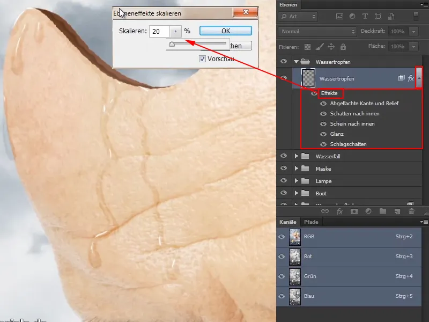
Task: Click the Skalieren slider handle
Action: (172, 45)
